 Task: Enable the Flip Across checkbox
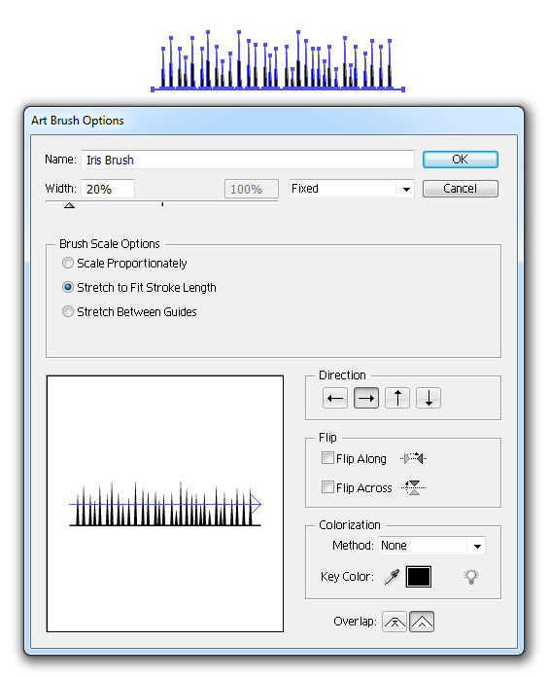pos(327,487)
